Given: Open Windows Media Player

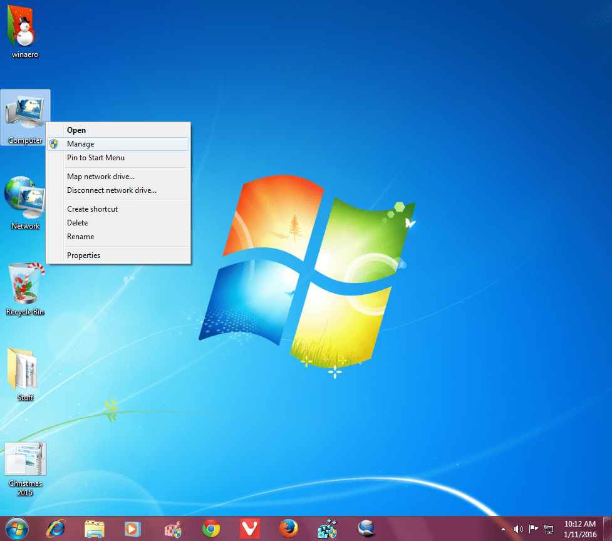Looking at the screenshot, I should click(x=133, y=528).
